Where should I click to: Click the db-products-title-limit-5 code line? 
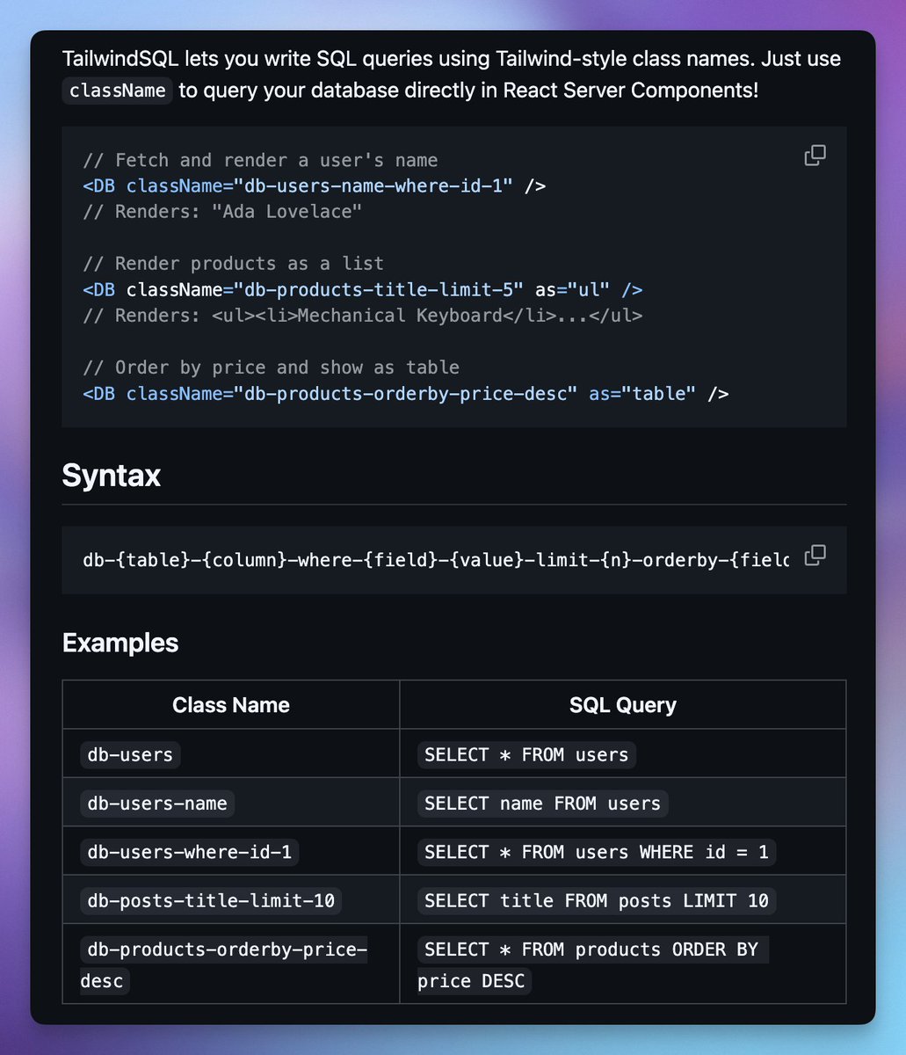point(363,289)
